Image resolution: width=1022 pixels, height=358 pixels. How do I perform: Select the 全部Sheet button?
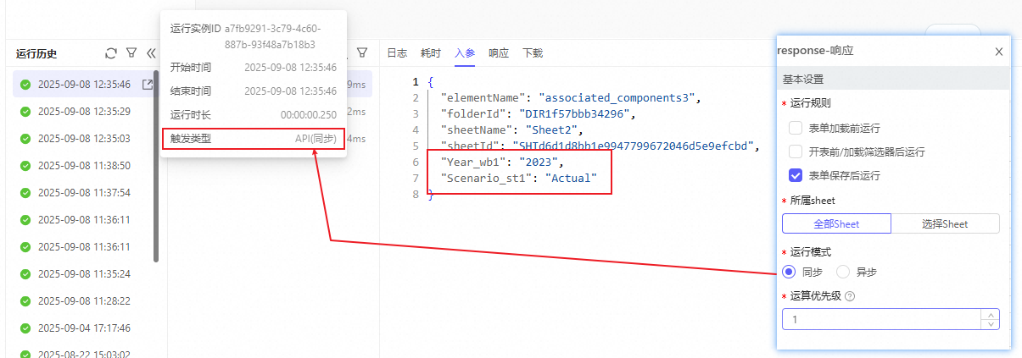tap(836, 224)
